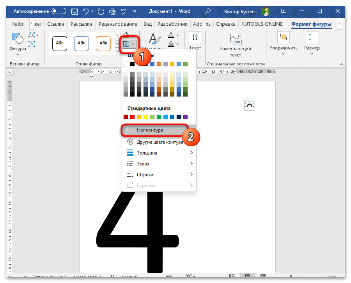Open the Фигуры shapes gallery

[x=18, y=43]
